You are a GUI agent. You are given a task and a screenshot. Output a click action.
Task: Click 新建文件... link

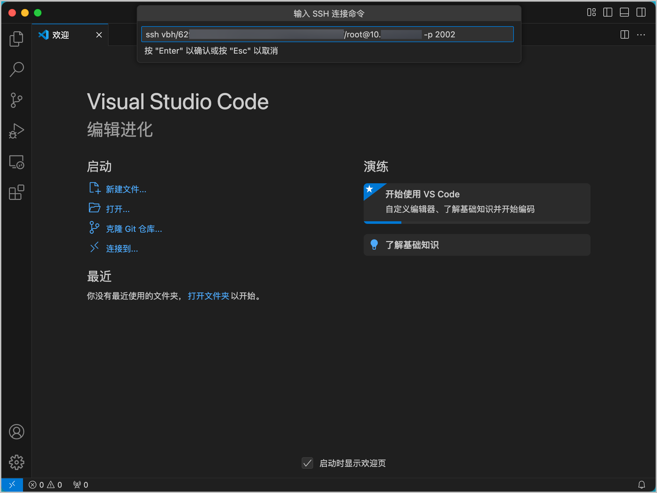(x=126, y=189)
